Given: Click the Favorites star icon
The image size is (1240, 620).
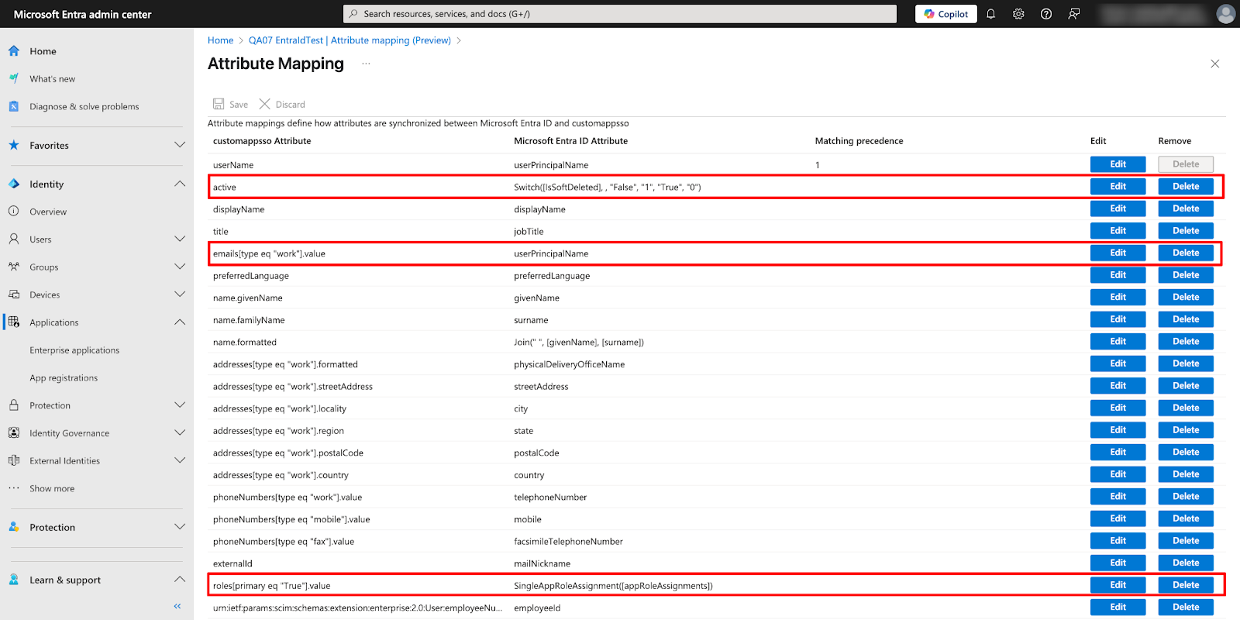Looking at the screenshot, I should click(14, 146).
